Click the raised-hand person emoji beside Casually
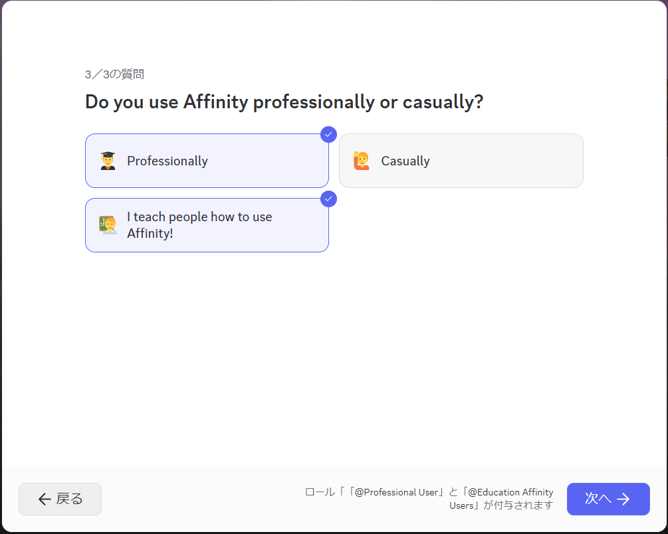668x534 pixels. point(362,161)
